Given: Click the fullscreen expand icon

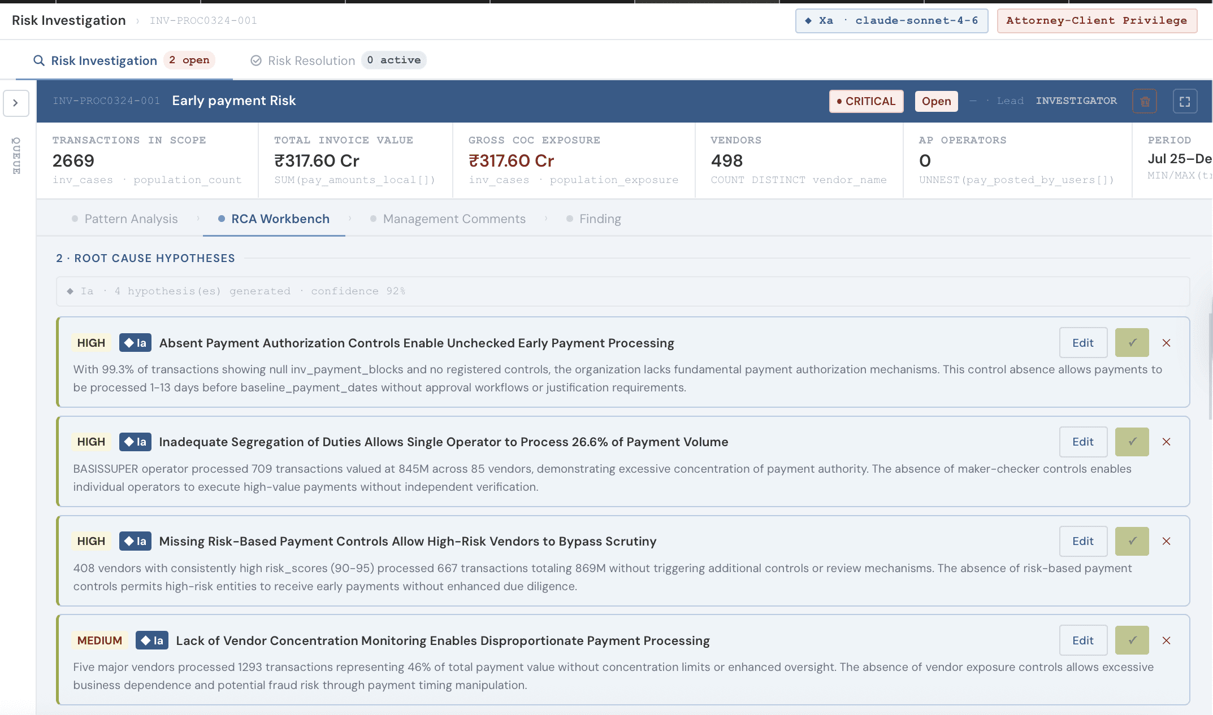Looking at the screenshot, I should [x=1185, y=102].
